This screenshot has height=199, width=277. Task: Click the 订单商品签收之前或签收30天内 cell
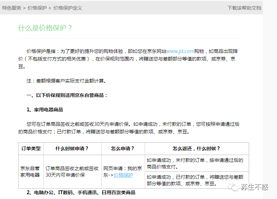(72, 172)
